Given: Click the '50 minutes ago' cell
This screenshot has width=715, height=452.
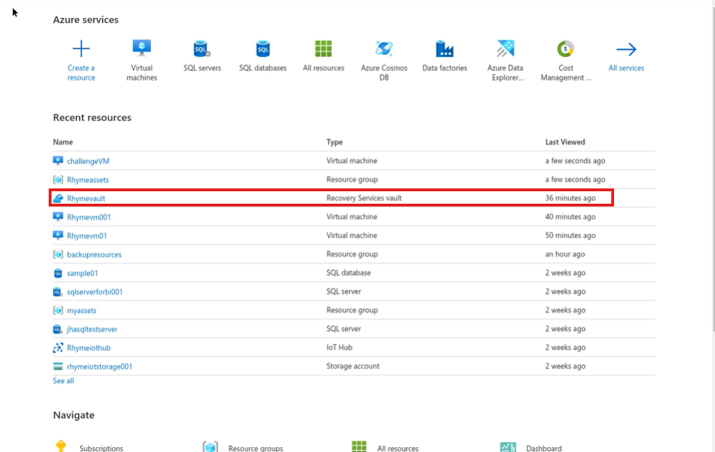Looking at the screenshot, I should coord(570,236).
